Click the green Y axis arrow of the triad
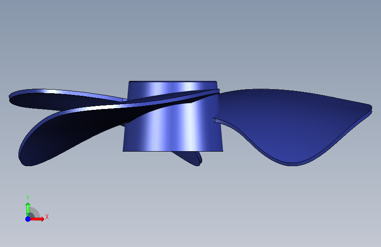The width and height of the screenshot is (381, 247). coord(28,210)
